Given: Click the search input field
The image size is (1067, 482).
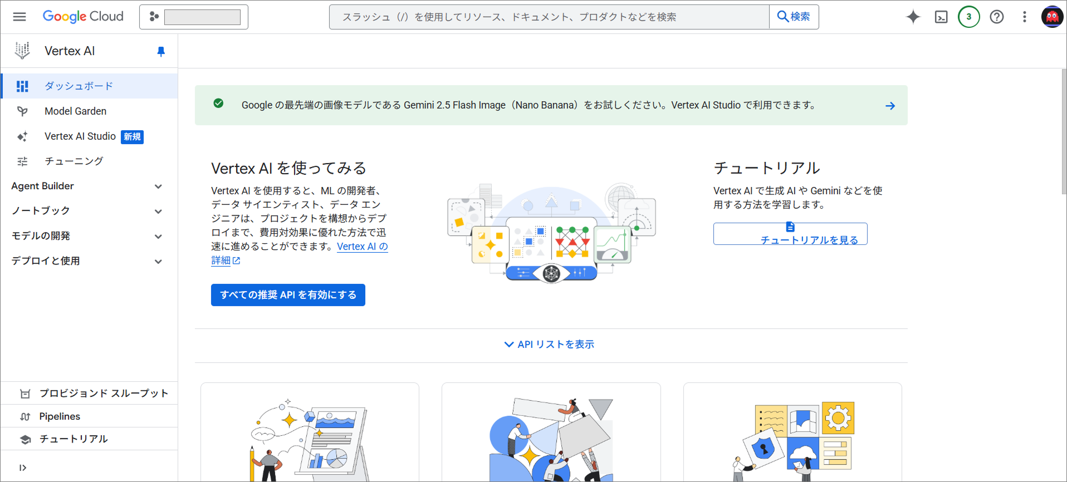Looking at the screenshot, I should tap(549, 17).
